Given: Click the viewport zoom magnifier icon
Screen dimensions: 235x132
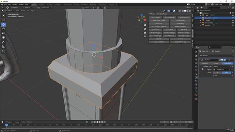Looking at the screenshot, I should pyautogui.click(x=145, y=25).
